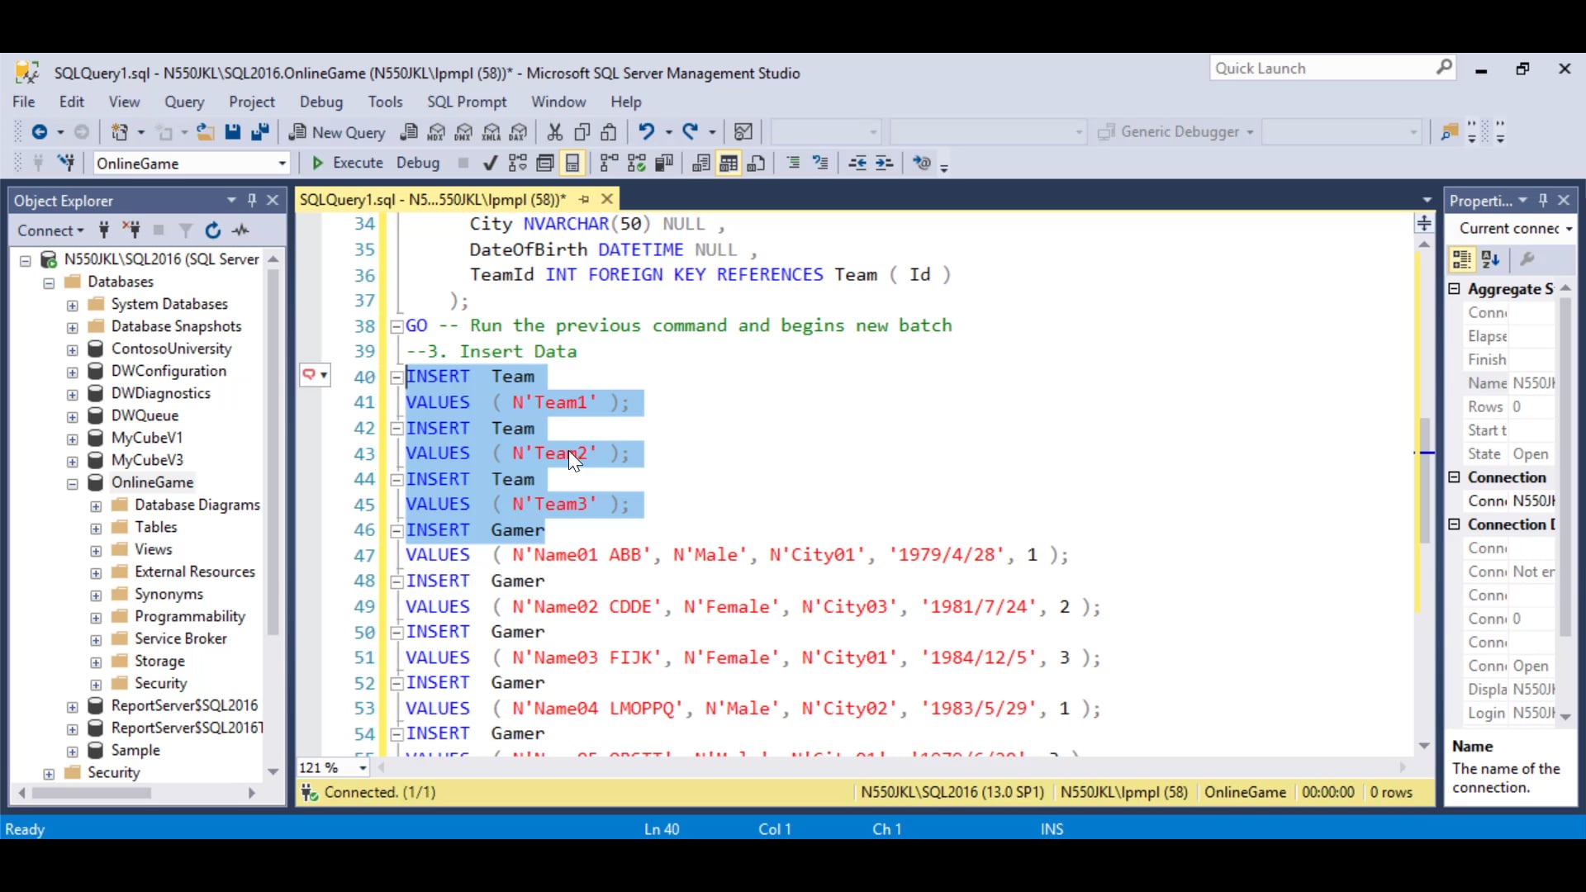Click the Debug button
1586x892 pixels.
click(417, 163)
